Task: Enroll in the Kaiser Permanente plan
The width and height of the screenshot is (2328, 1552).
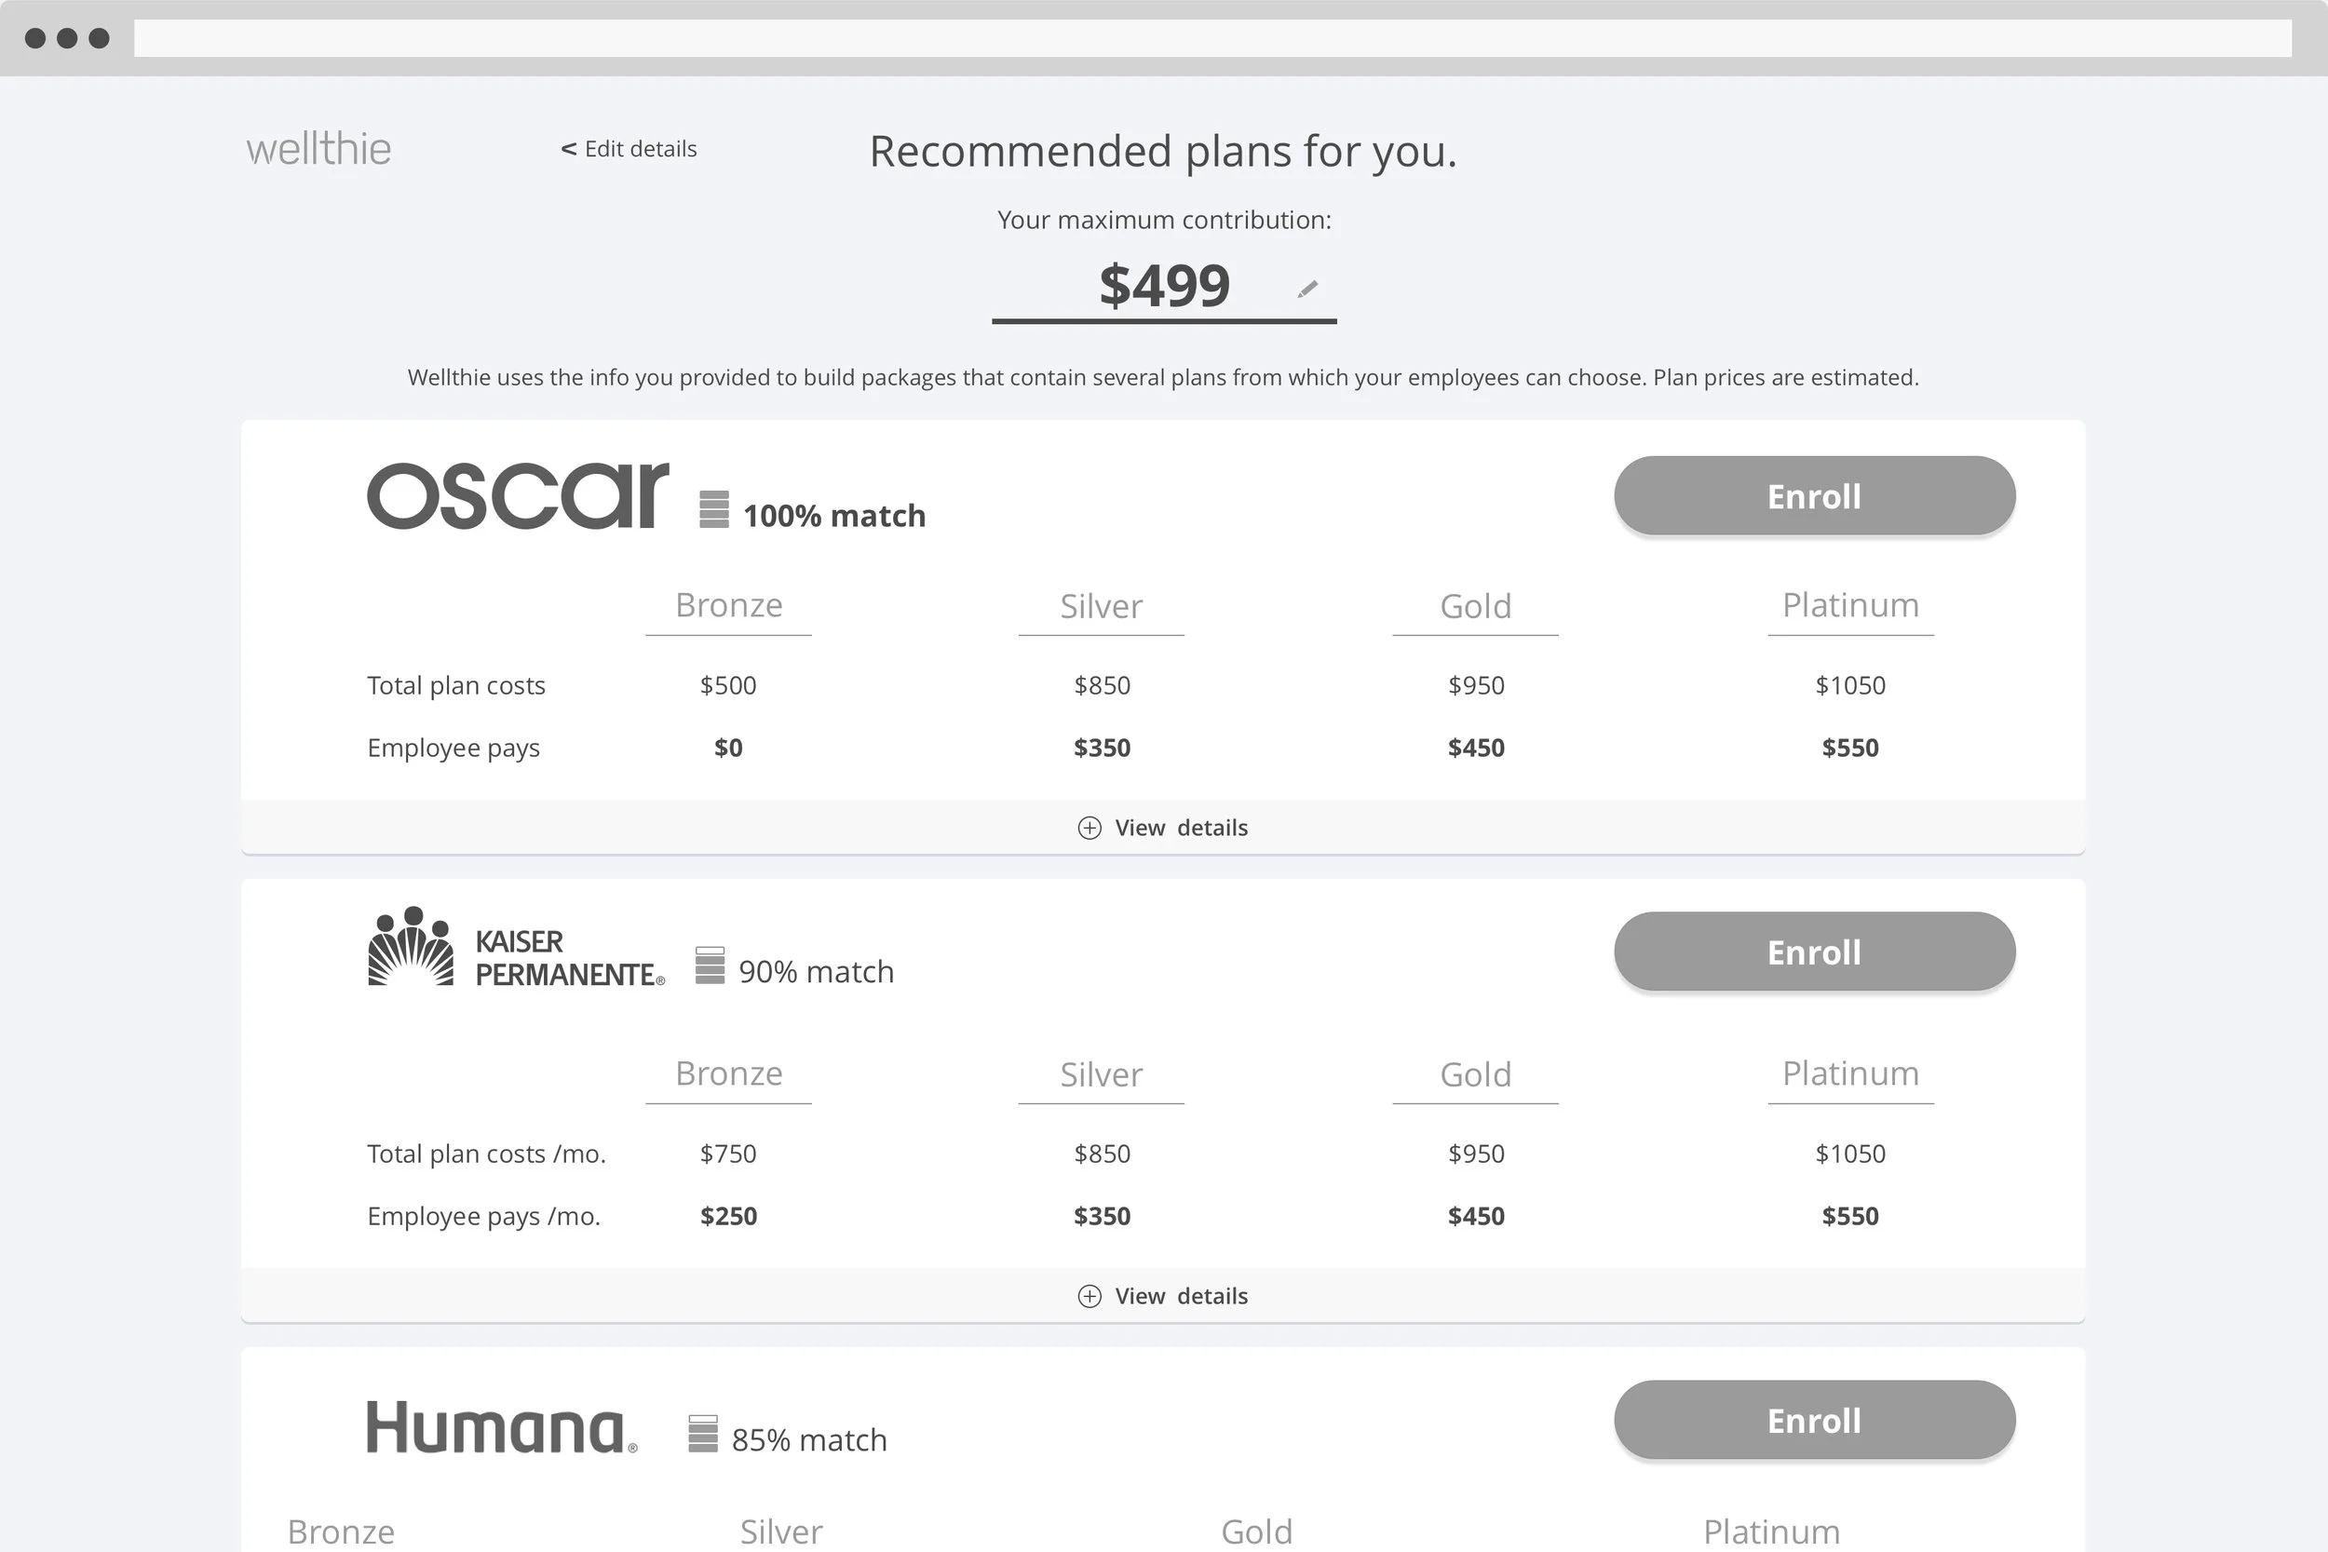Action: point(1813,951)
